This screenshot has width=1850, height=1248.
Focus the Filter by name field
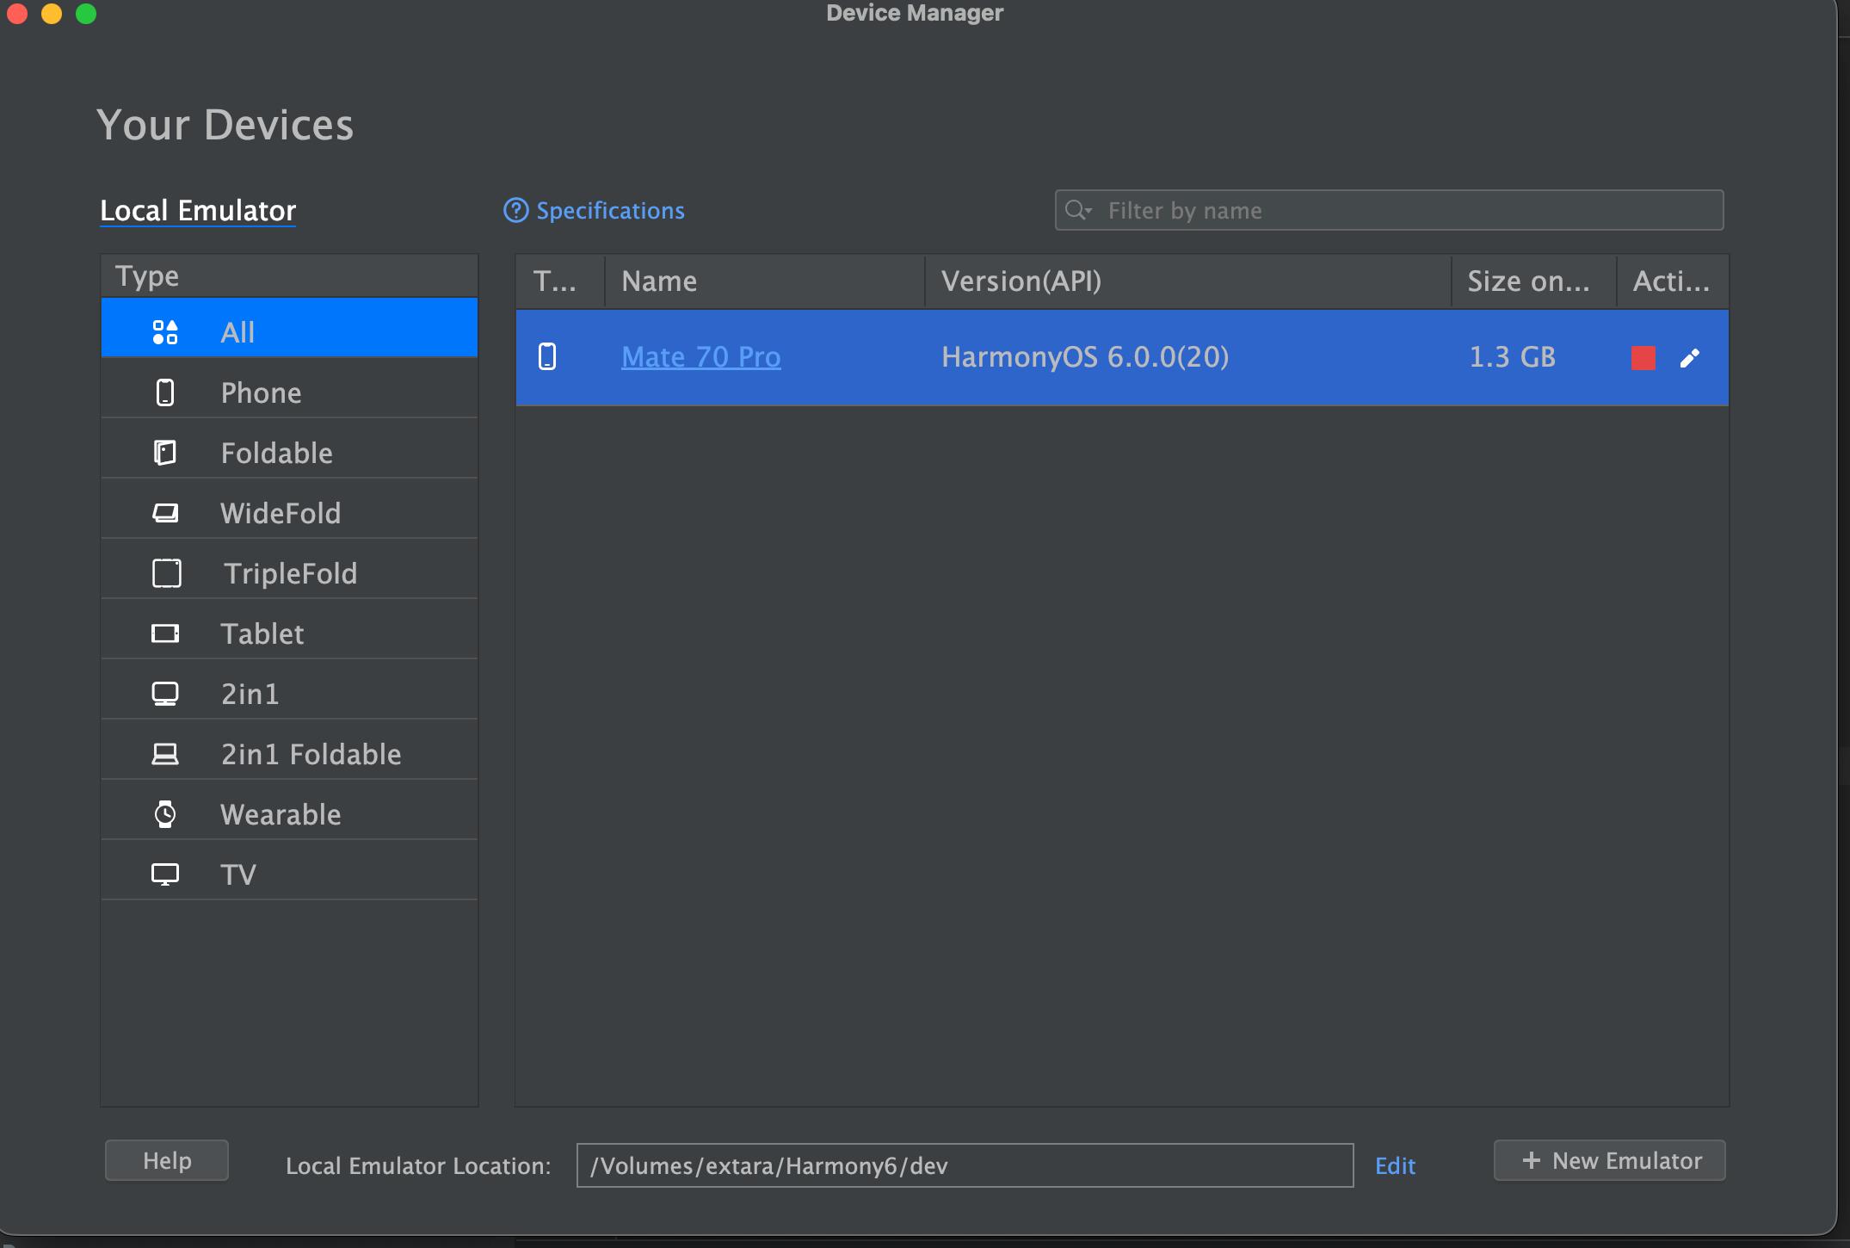coord(1411,211)
